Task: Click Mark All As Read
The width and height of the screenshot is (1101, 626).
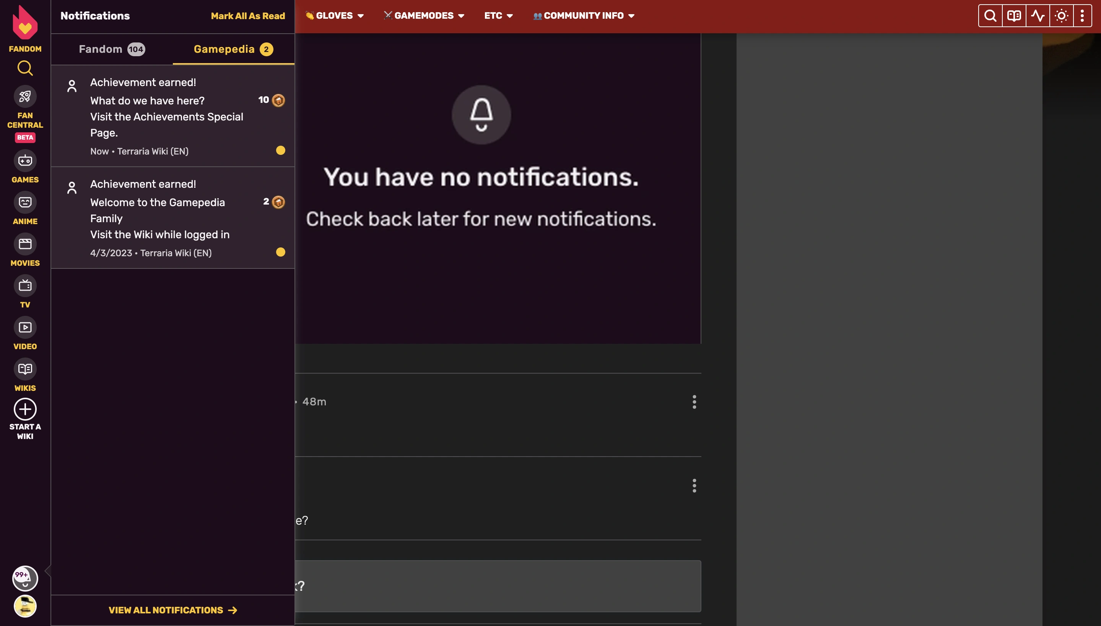Action: pos(248,16)
